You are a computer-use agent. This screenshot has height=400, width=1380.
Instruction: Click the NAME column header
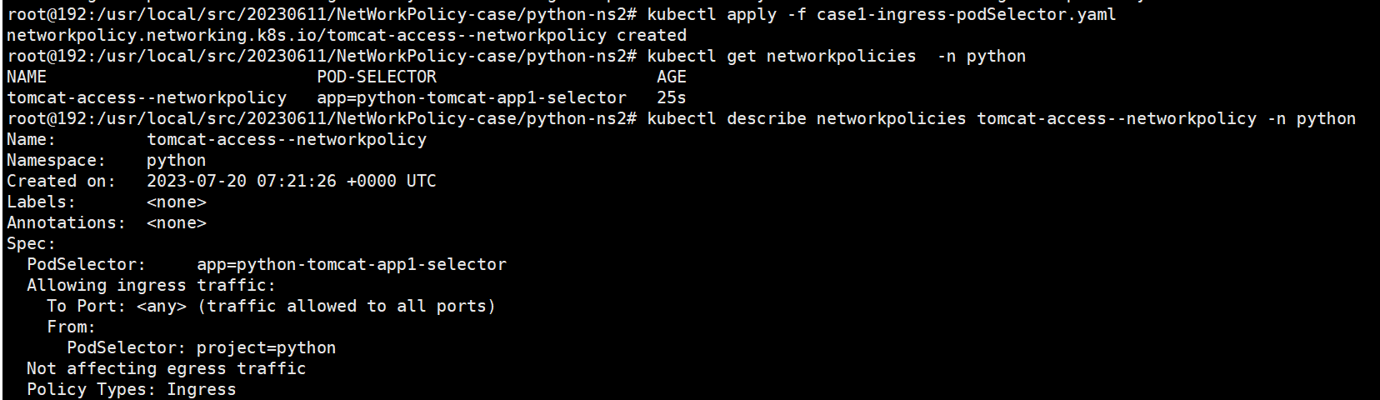click(27, 77)
